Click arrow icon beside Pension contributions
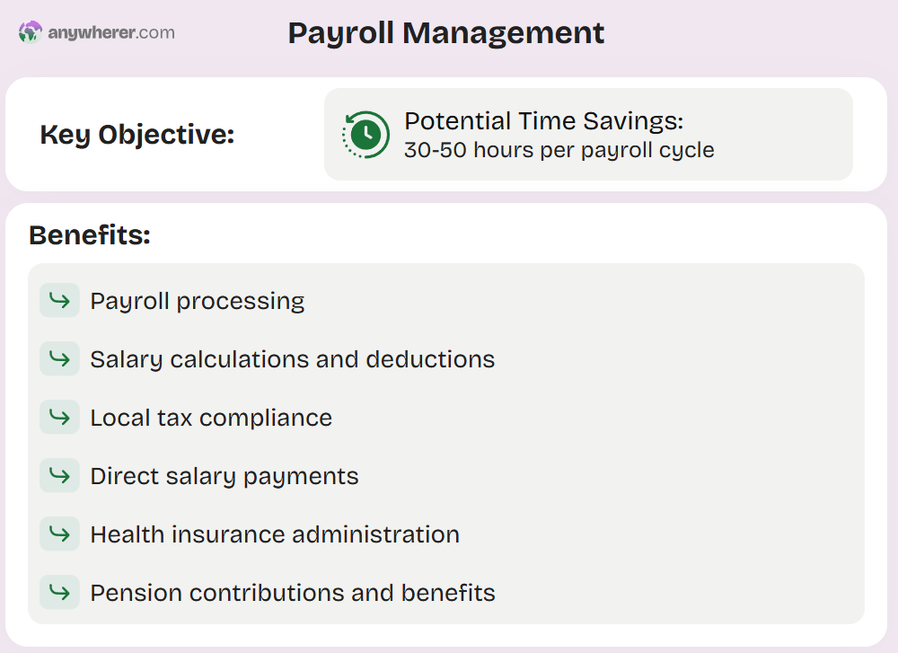 [59, 593]
